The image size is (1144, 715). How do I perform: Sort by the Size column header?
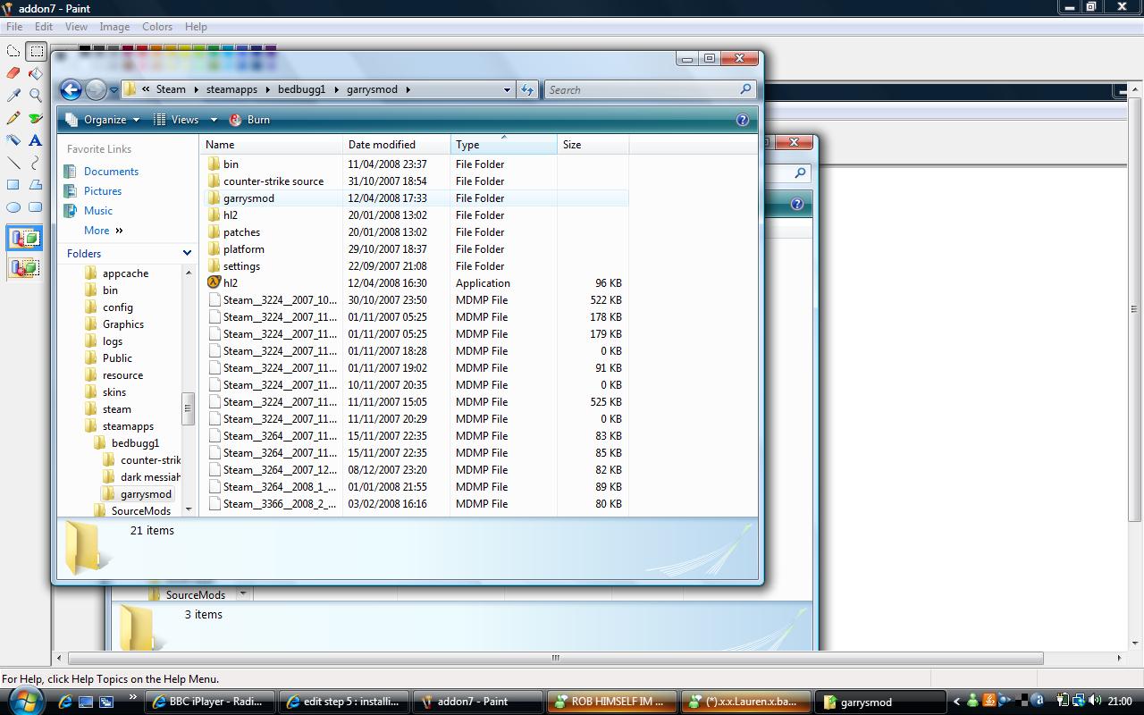click(x=593, y=145)
